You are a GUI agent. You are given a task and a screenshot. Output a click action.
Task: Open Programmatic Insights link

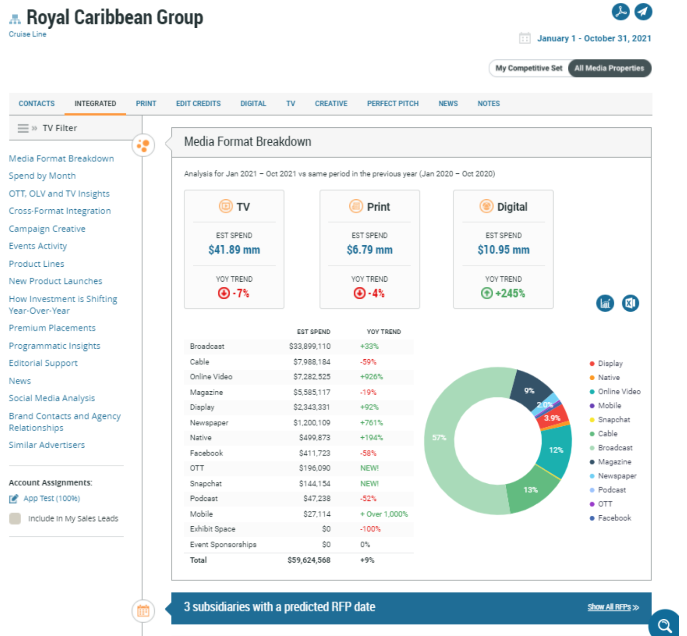(55, 346)
